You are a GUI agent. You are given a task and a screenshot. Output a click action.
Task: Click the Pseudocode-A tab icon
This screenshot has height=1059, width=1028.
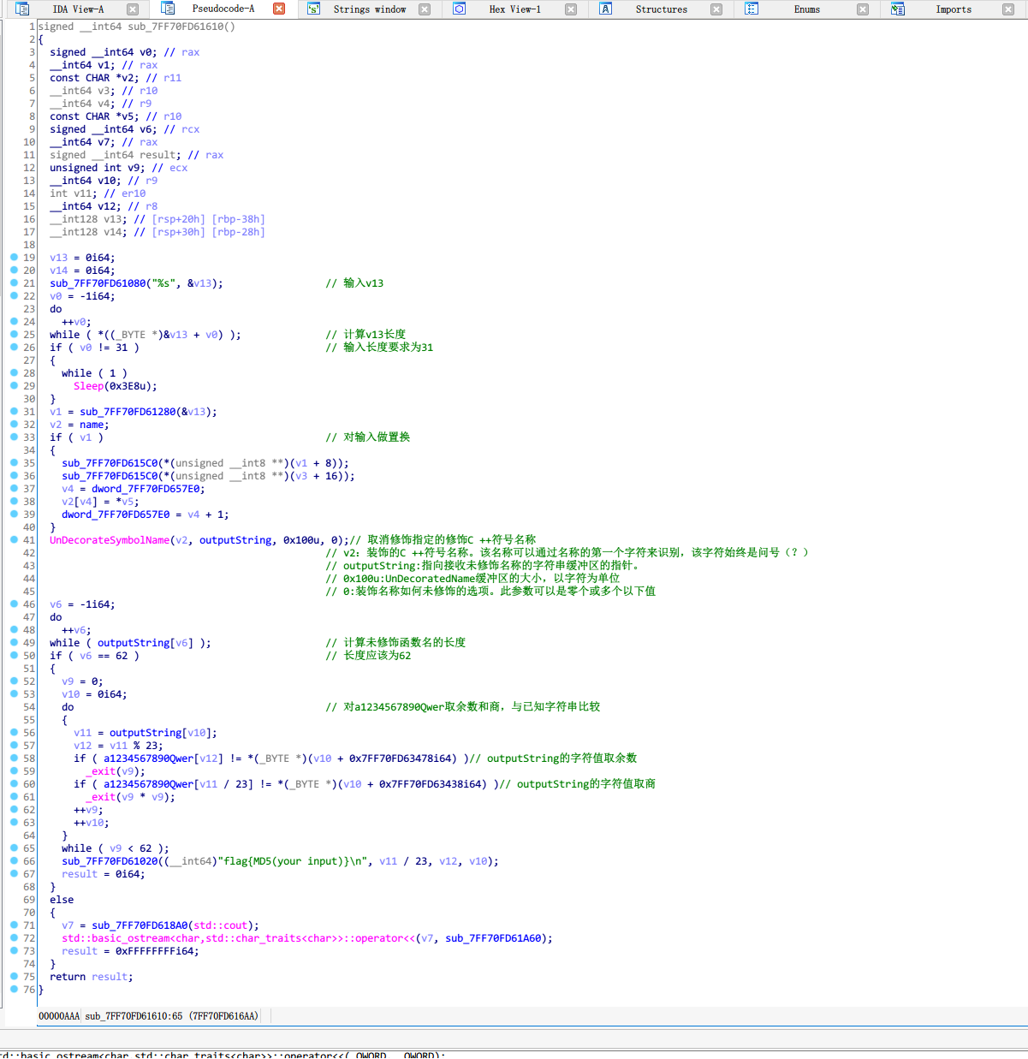[x=168, y=9]
